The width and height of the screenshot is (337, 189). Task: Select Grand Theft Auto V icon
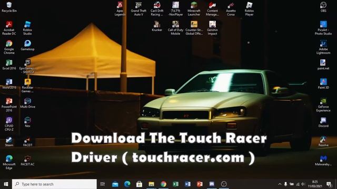pos(138,9)
